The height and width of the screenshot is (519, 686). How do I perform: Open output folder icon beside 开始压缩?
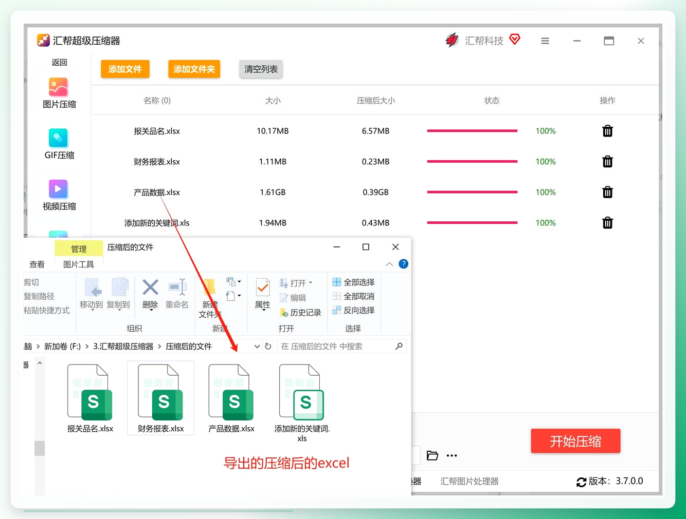coord(432,455)
